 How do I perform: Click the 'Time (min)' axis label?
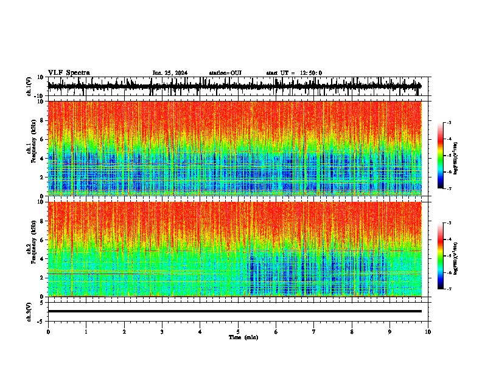click(243, 337)
